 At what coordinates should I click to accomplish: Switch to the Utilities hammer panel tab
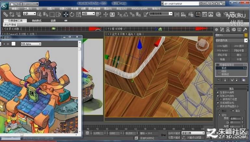coord(245,30)
